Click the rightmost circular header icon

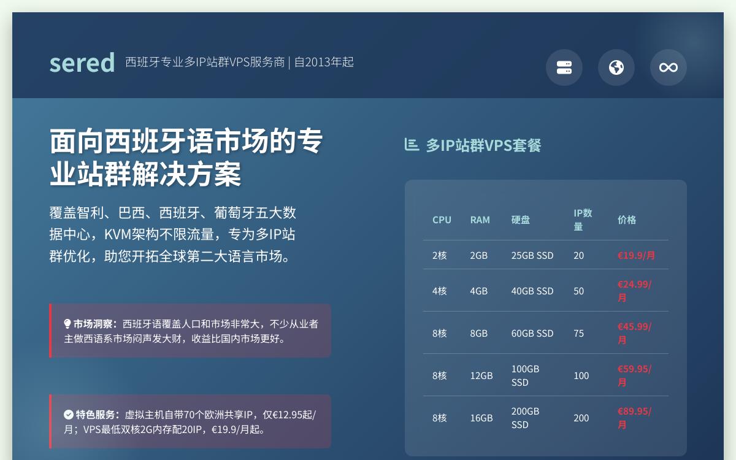pos(668,67)
